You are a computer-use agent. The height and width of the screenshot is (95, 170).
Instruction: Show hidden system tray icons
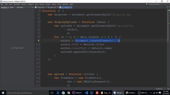(x=151, y=93)
